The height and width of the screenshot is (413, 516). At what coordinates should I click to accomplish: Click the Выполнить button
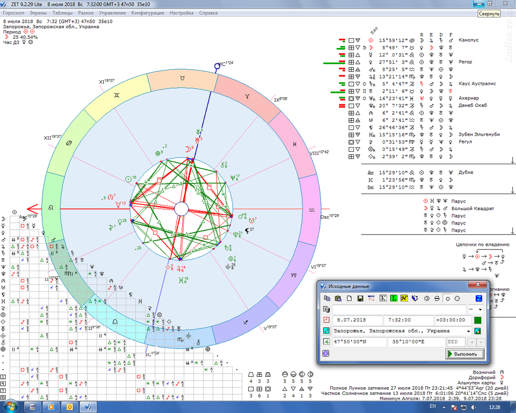tap(465, 354)
